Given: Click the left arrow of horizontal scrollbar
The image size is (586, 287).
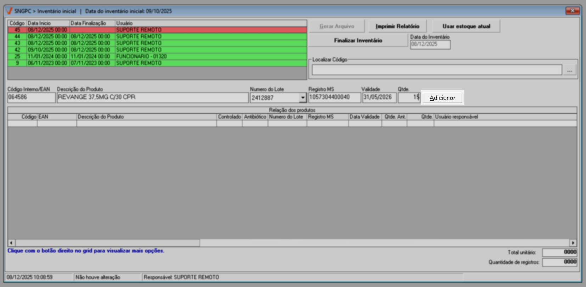Looking at the screenshot, I should [11, 243].
